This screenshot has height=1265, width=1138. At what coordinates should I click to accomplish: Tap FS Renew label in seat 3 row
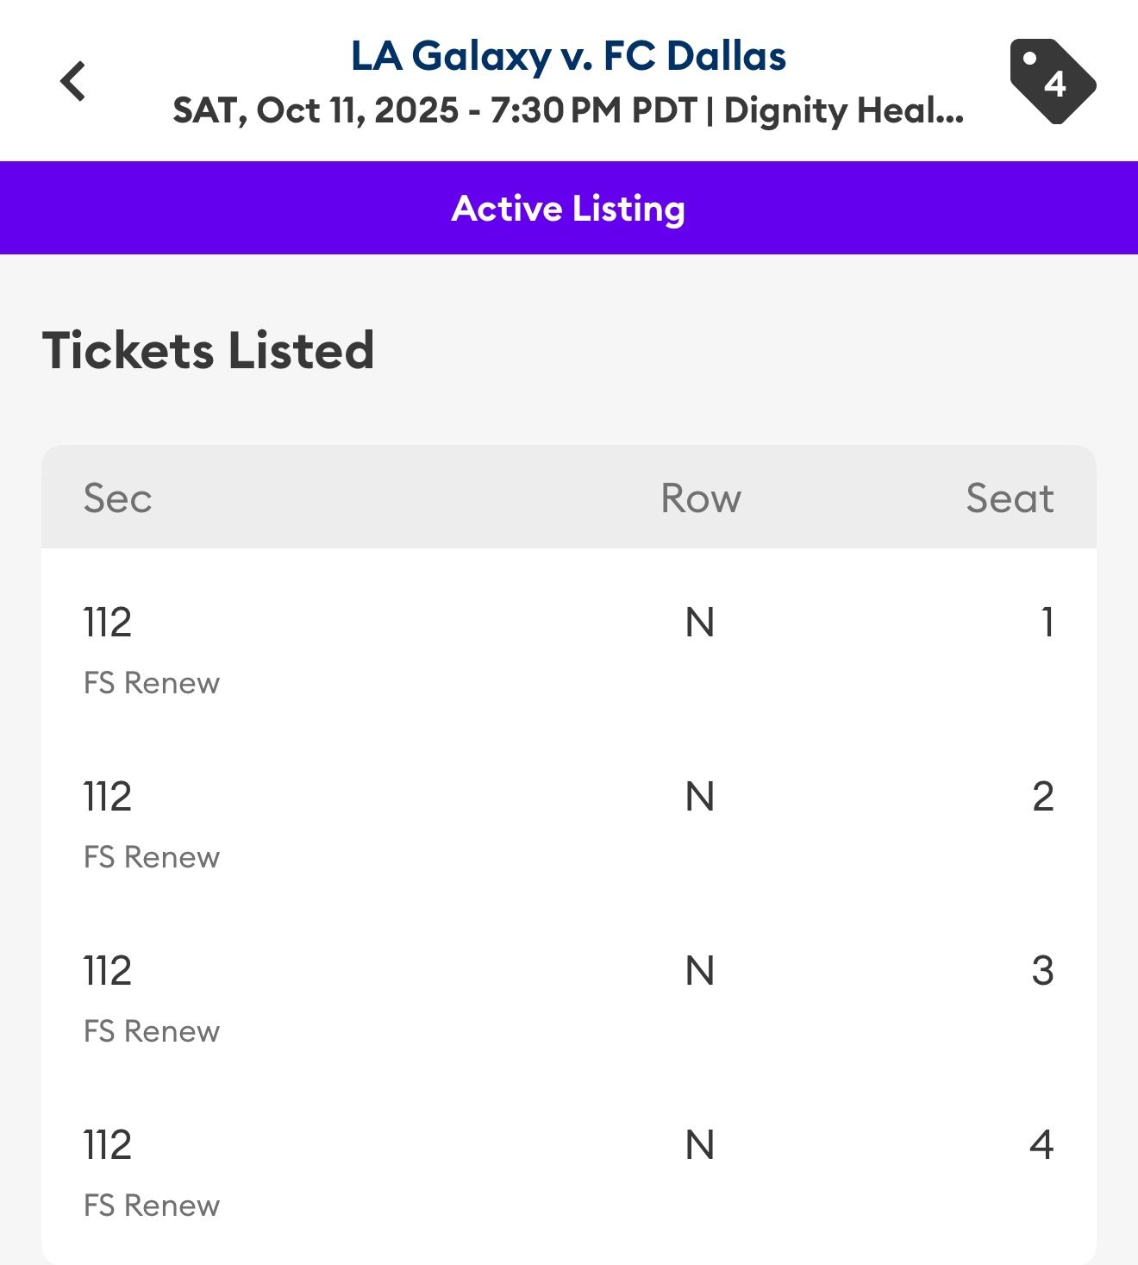point(152,1031)
